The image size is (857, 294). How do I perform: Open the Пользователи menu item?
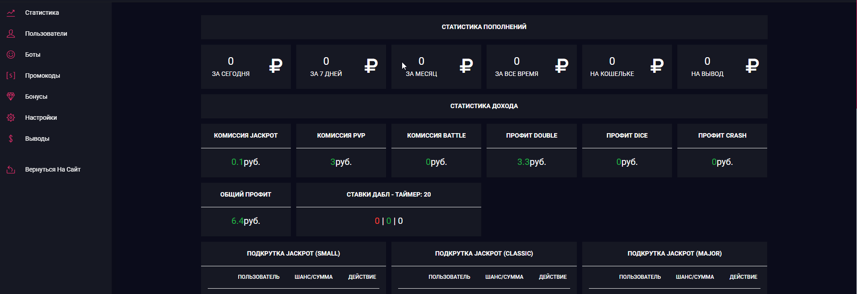(x=46, y=34)
